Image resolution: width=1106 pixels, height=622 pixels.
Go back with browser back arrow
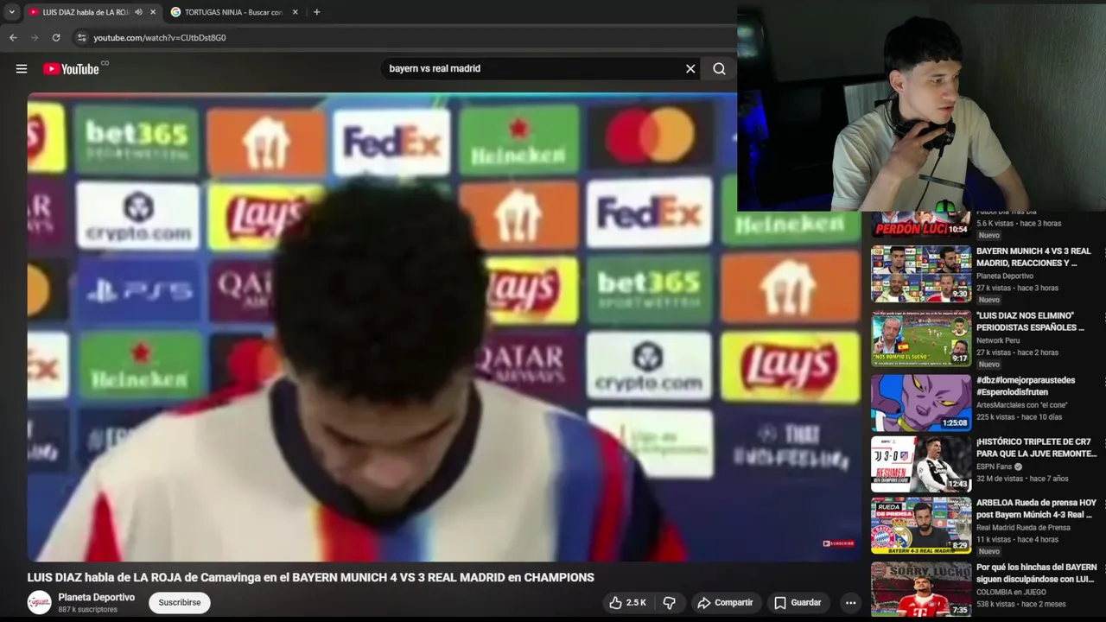point(13,38)
